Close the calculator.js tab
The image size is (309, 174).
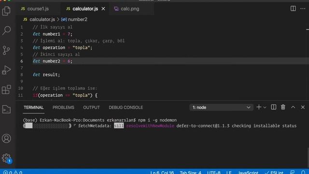click(103, 9)
